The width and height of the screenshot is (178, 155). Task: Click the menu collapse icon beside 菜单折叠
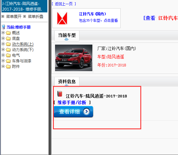coord(24,17)
